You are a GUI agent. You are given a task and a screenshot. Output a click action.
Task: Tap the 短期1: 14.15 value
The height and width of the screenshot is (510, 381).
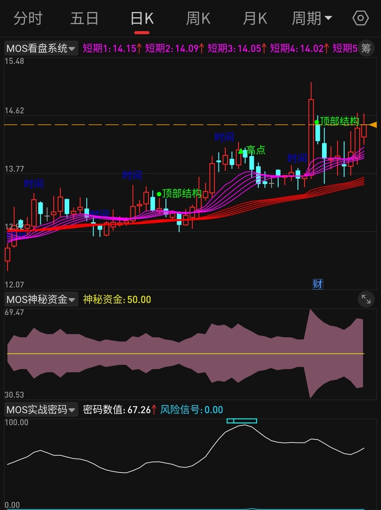pyautogui.click(x=112, y=48)
